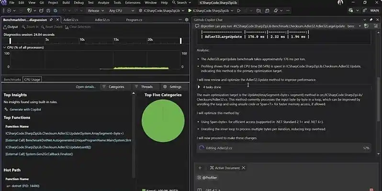
Task: Click the book icon beside GPT-4.1
Action: [199, 189]
